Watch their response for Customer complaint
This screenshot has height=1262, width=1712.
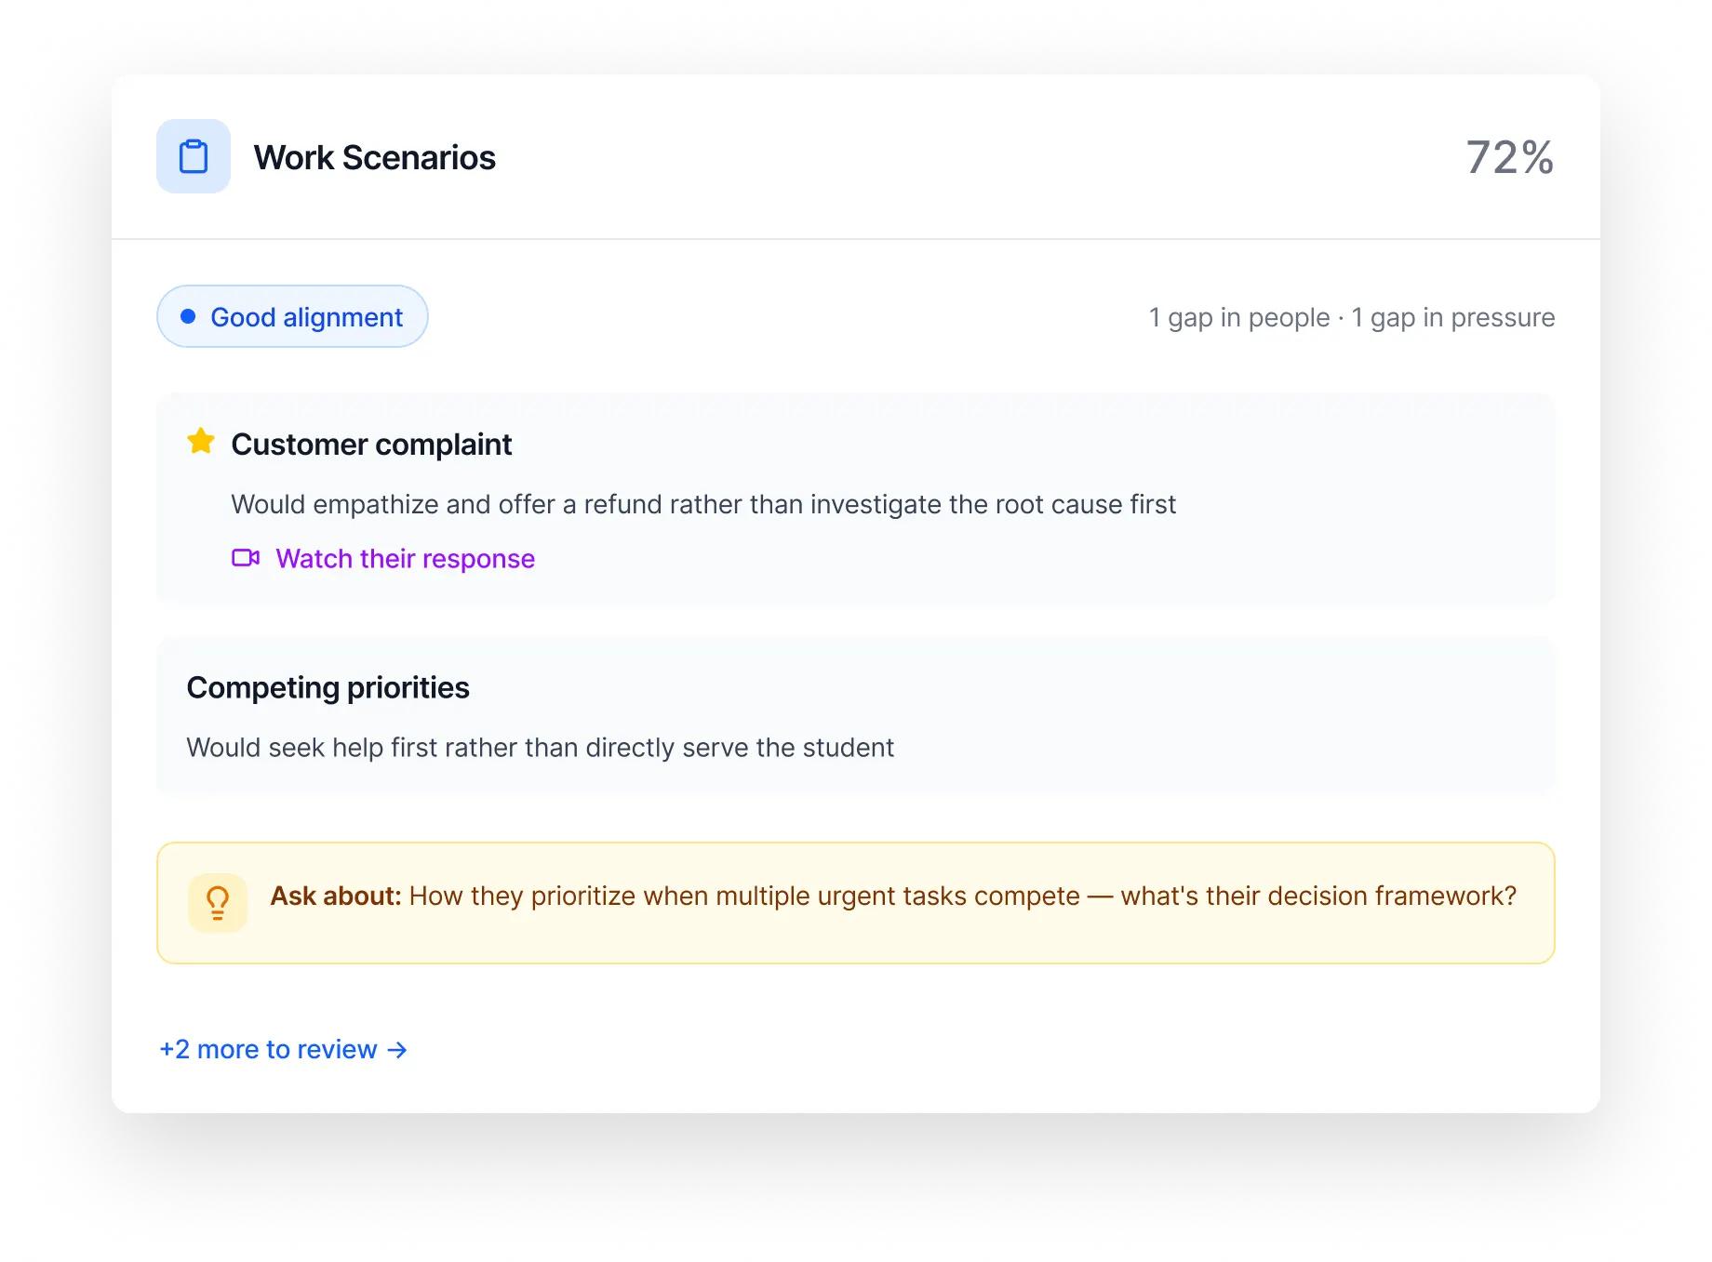pos(405,558)
